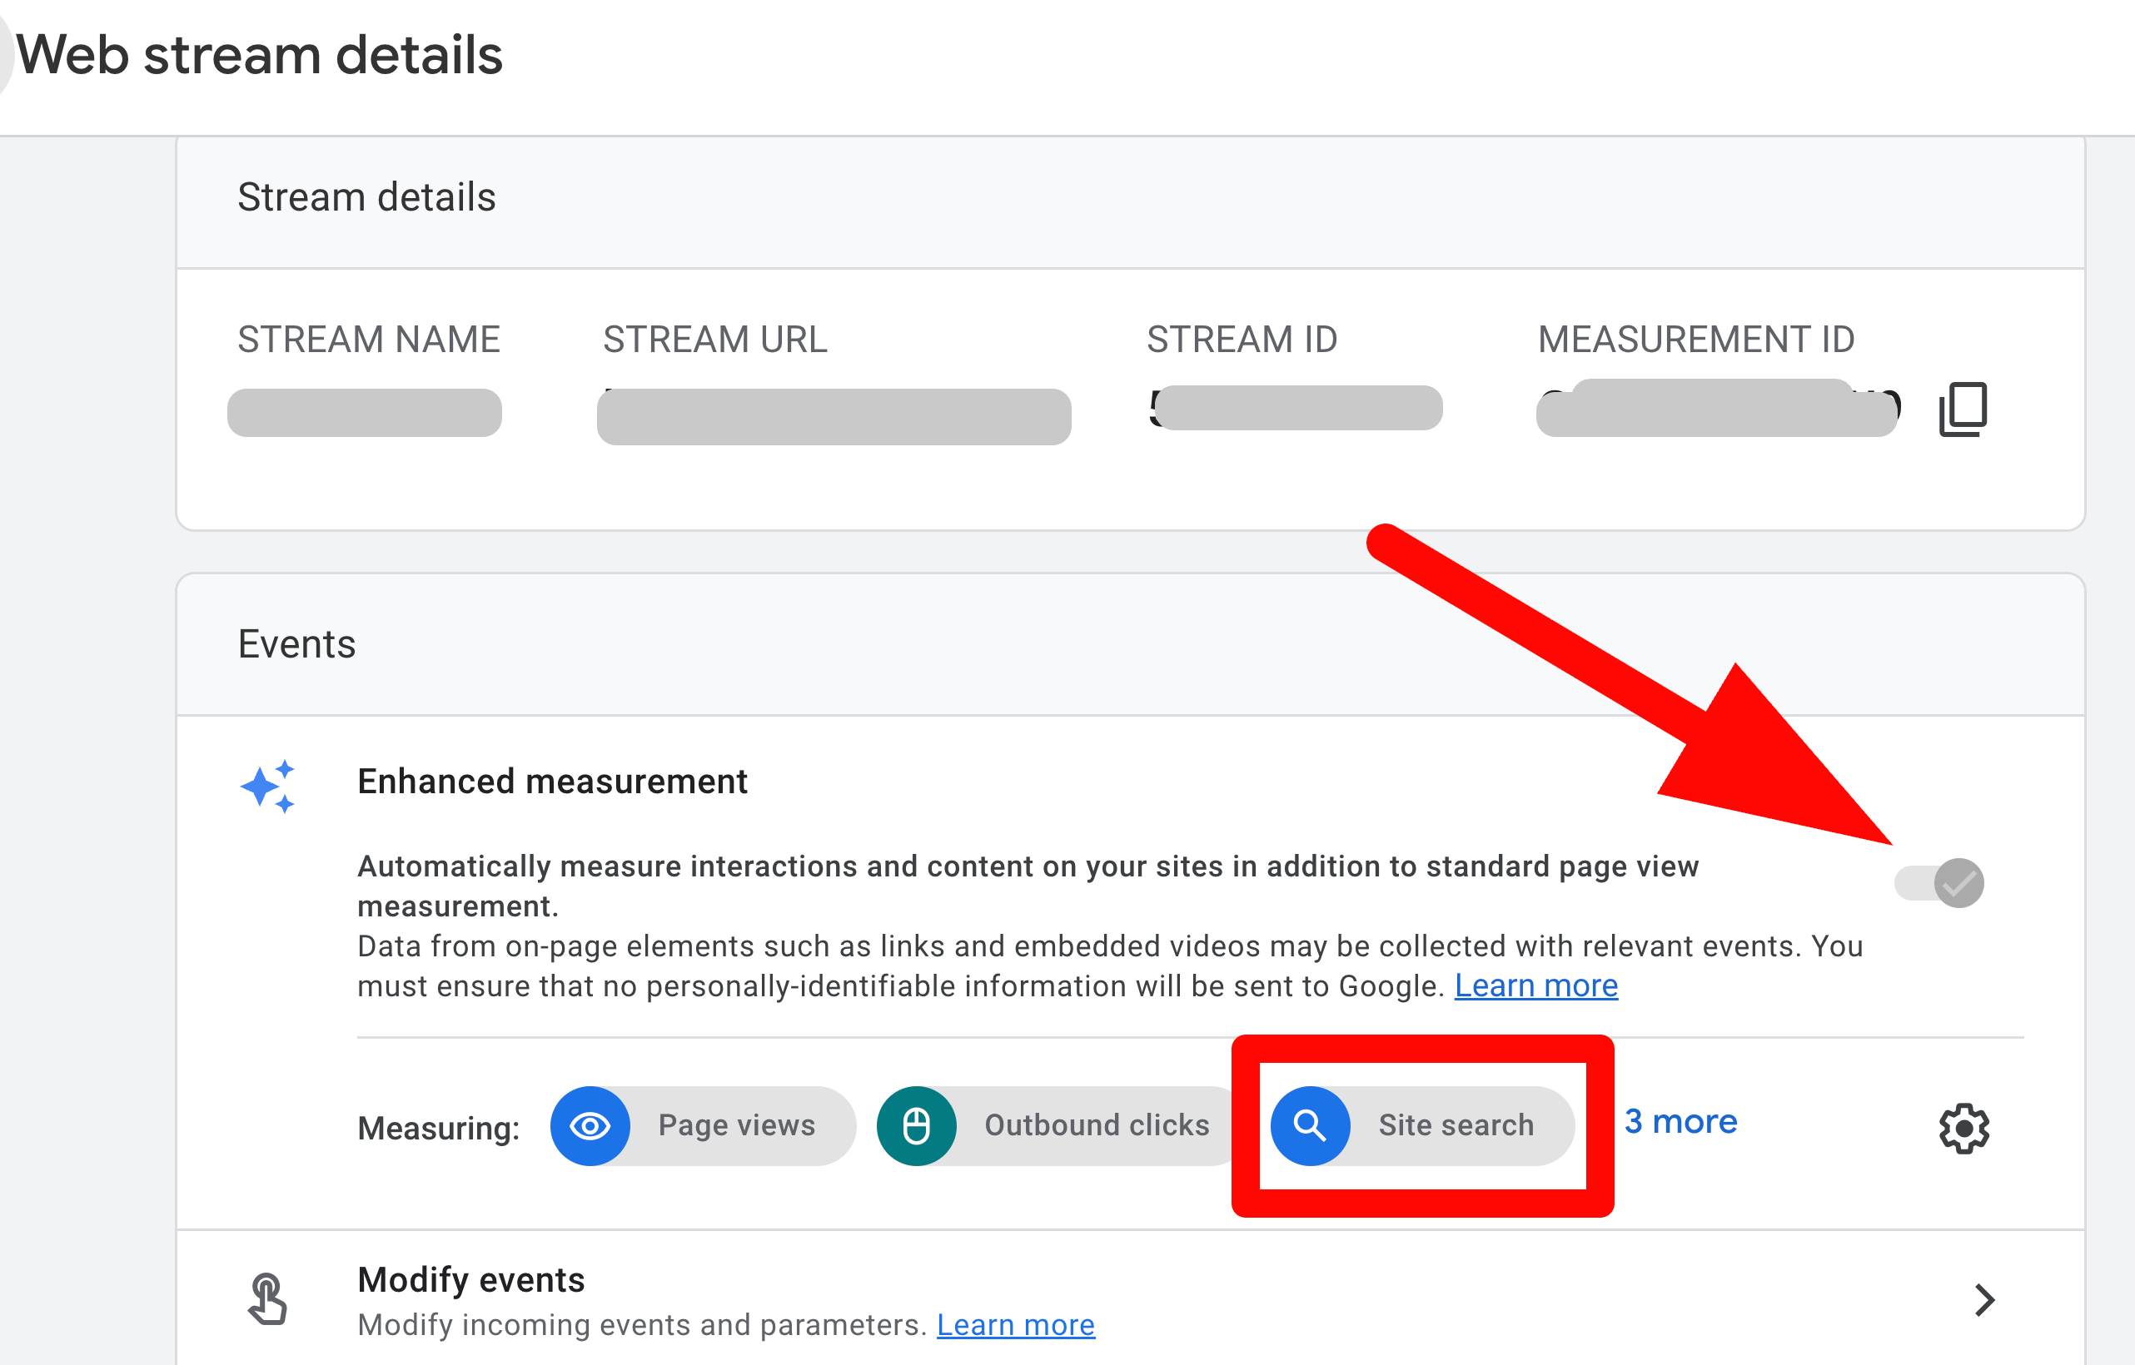Select the Site search chip label
This screenshot has width=2135, height=1365.
pos(1455,1125)
